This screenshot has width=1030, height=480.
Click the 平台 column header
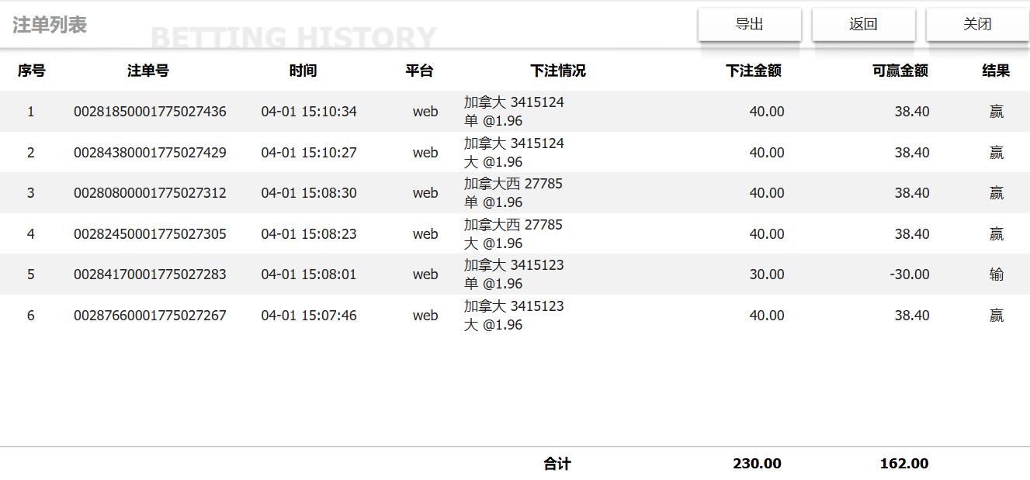click(419, 71)
